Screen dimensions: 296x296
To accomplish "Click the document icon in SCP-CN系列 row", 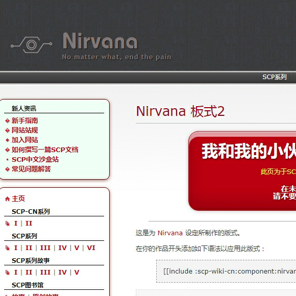I will coord(7,224).
